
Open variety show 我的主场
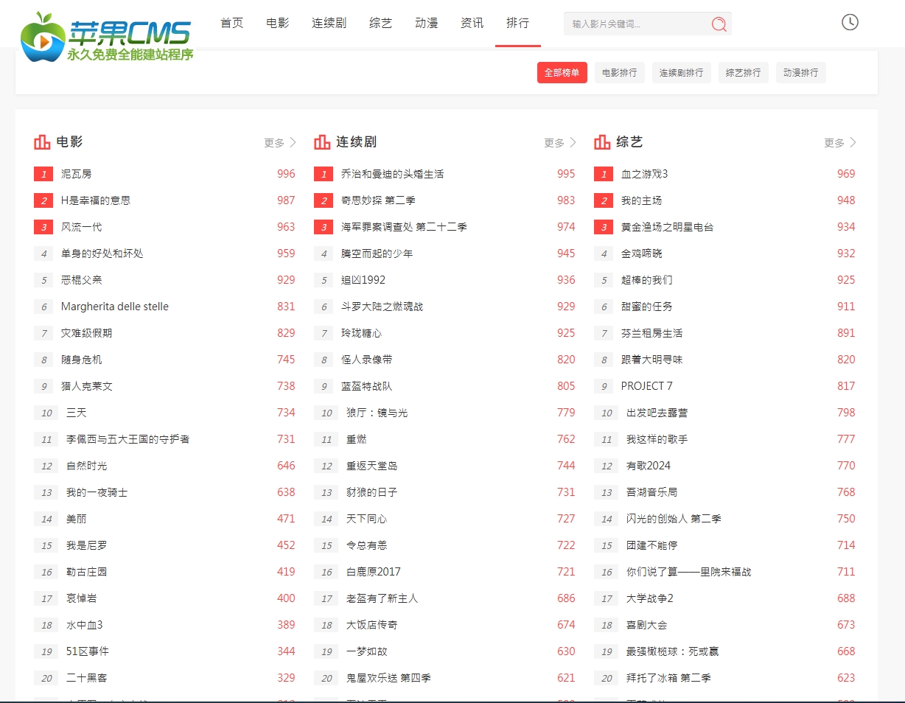click(x=642, y=200)
